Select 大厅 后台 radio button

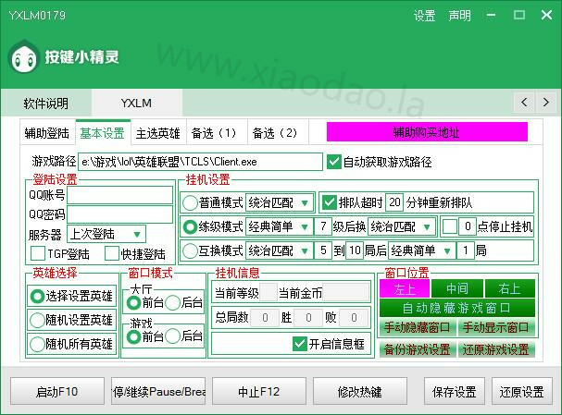pyautogui.click(x=173, y=303)
